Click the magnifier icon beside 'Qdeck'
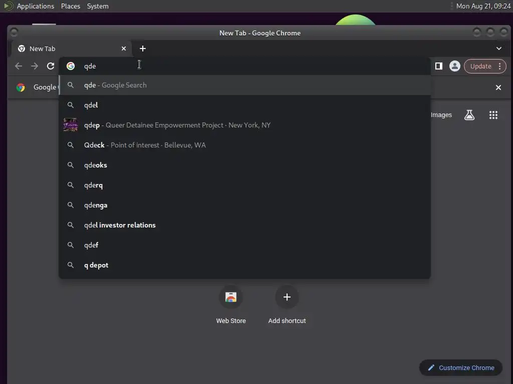 pos(70,145)
